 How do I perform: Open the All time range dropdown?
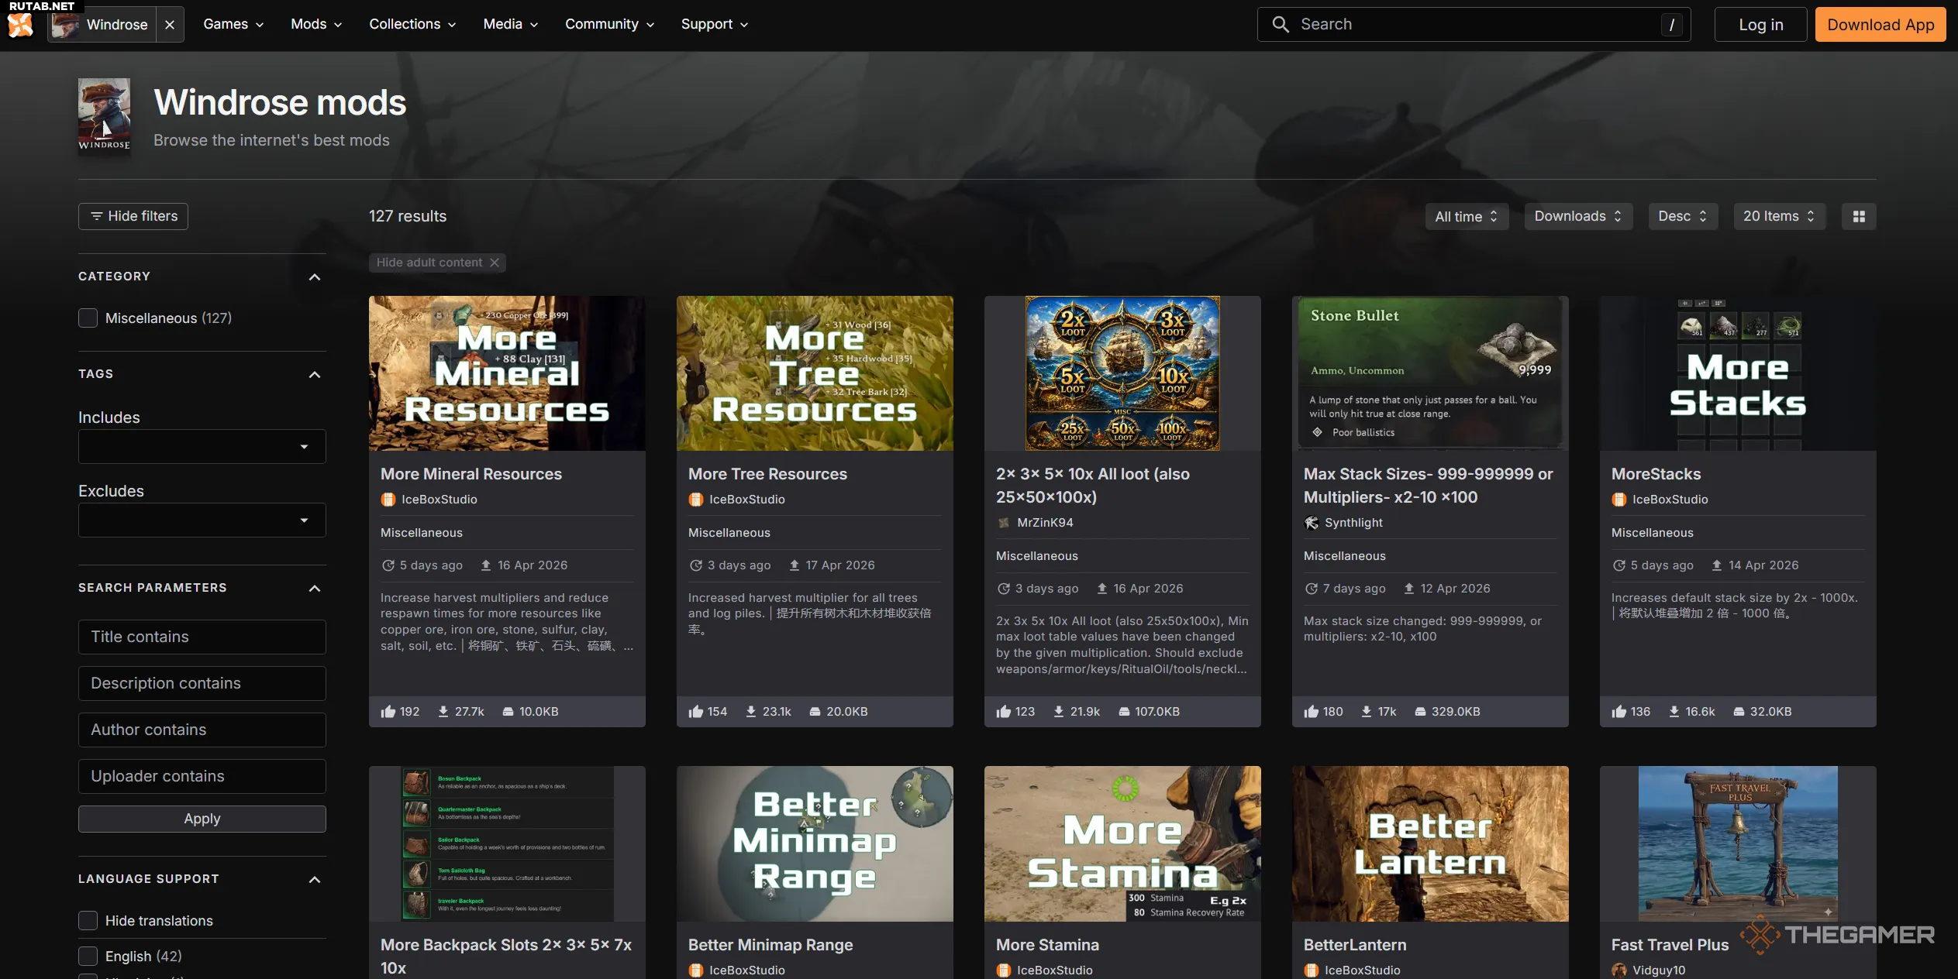point(1466,217)
